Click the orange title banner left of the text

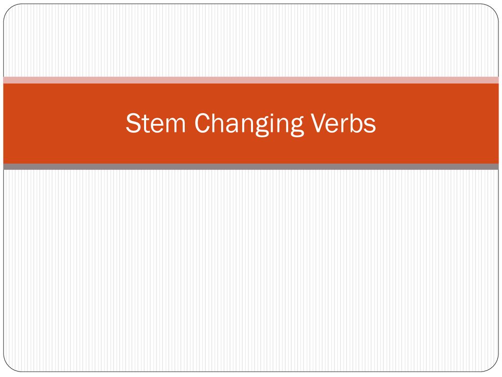pos(64,123)
